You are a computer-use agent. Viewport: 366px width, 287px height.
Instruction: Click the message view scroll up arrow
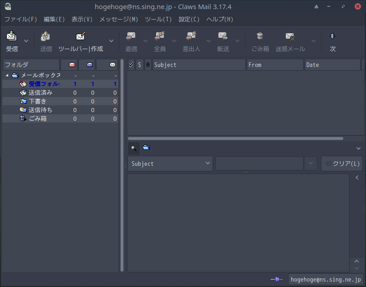[356, 261]
